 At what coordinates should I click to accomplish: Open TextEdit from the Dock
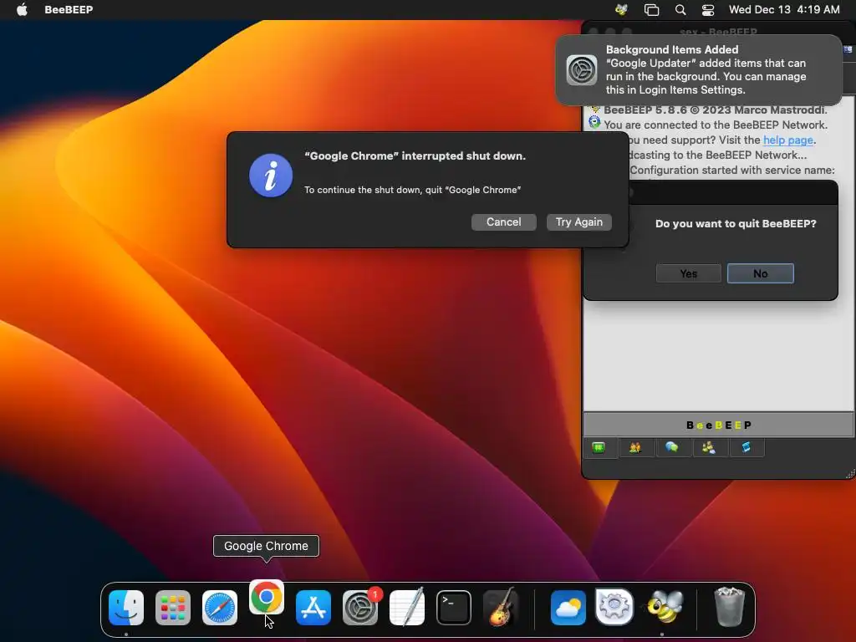407,607
